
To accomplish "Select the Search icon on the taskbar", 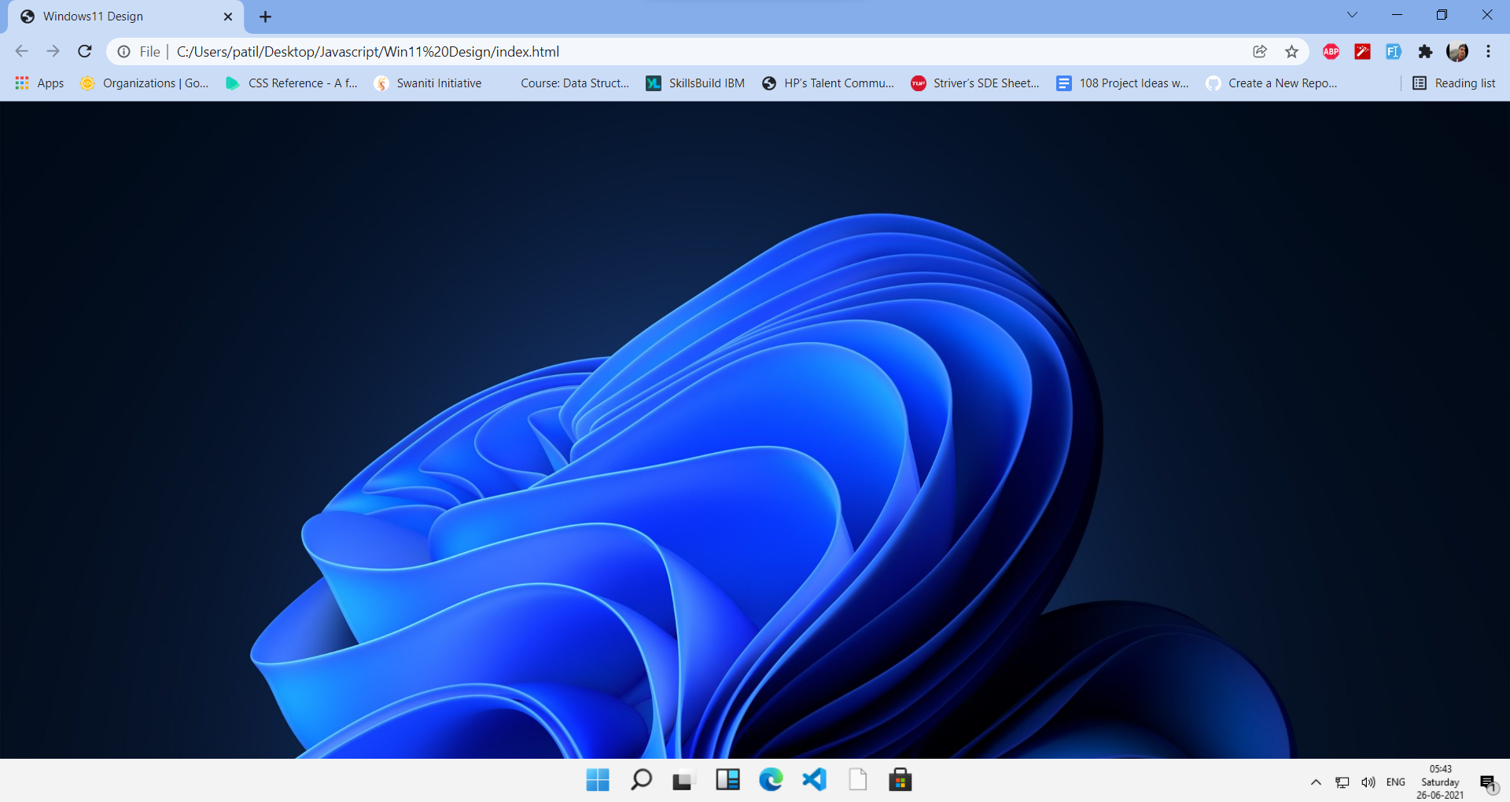I will coord(641,780).
